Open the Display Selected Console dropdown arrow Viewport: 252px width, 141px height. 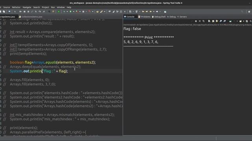[237, 21]
